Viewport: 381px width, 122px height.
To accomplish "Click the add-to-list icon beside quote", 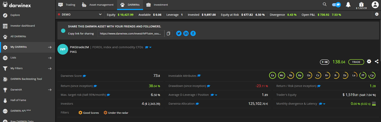I will point(325,62).
